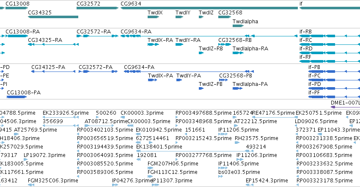
Task: Open EST EK138401.5prime
Action: (x=159, y=147)
